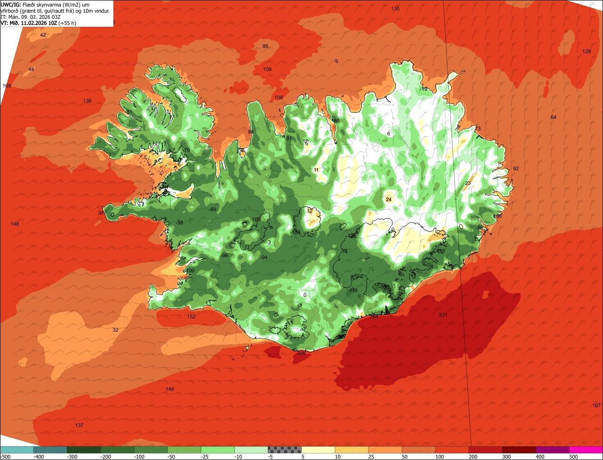
Task: Click the map value 135 at the top
Action: 396,9
